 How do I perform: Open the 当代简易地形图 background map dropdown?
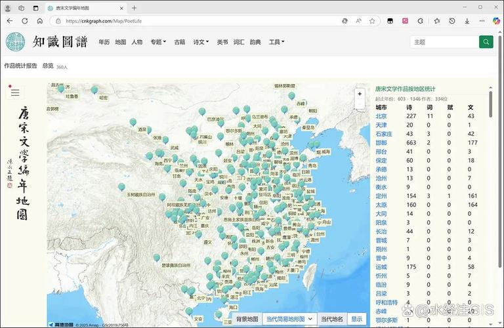point(289,319)
